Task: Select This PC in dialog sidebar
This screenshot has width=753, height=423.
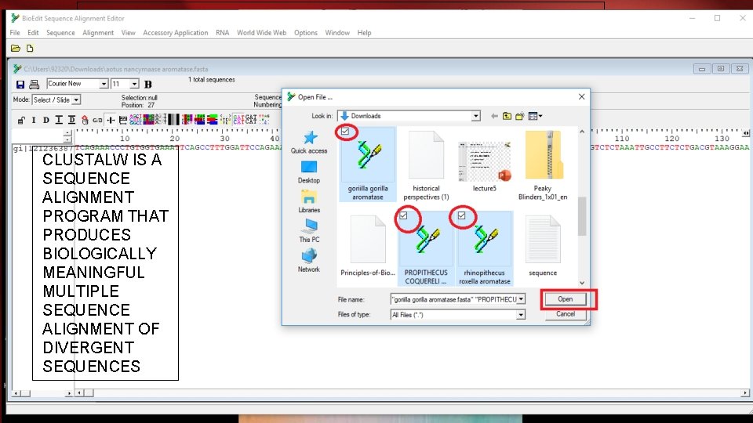Action: pos(309,231)
